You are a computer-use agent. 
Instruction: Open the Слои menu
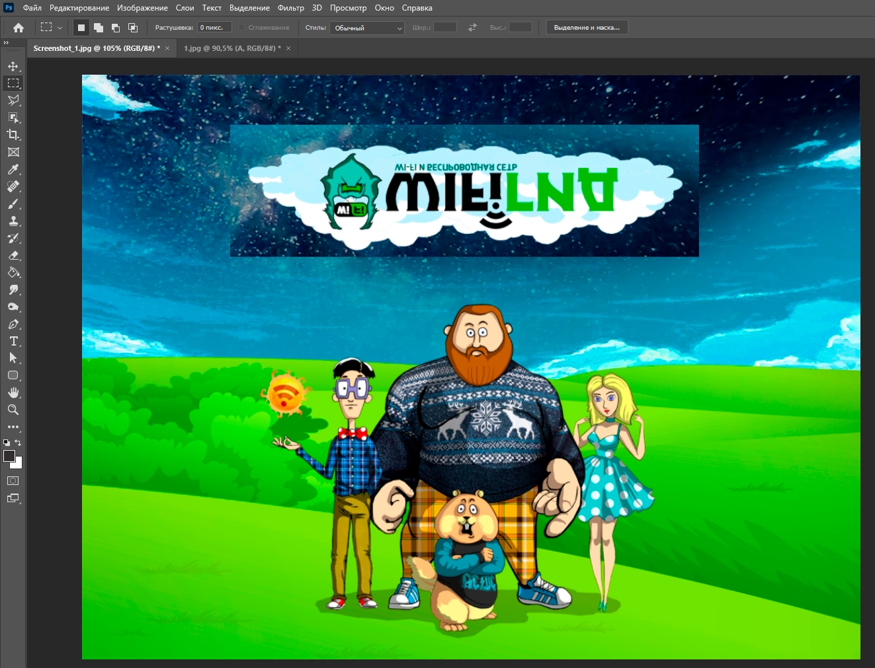click(185, 8)
